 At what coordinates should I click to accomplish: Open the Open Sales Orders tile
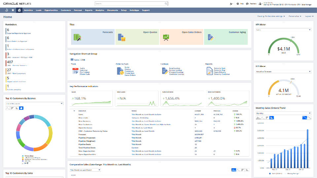pyautogui.click(x=181, y=37)
